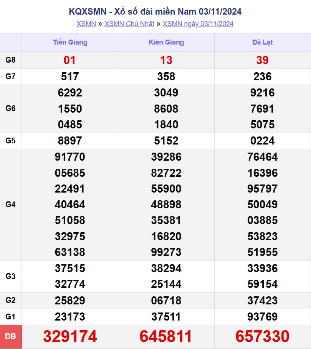
Task: Click Tiền Giang G1 number 23173
Action: pyautogui.click(x=70, y=317)
